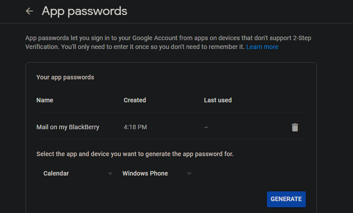Click the Name column header
The image size is (353, 213).
point(45,100)
